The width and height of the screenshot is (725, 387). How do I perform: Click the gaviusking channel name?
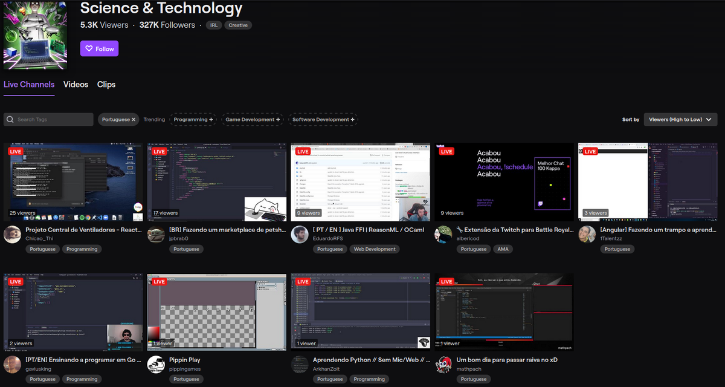click(x=39, y=369)
